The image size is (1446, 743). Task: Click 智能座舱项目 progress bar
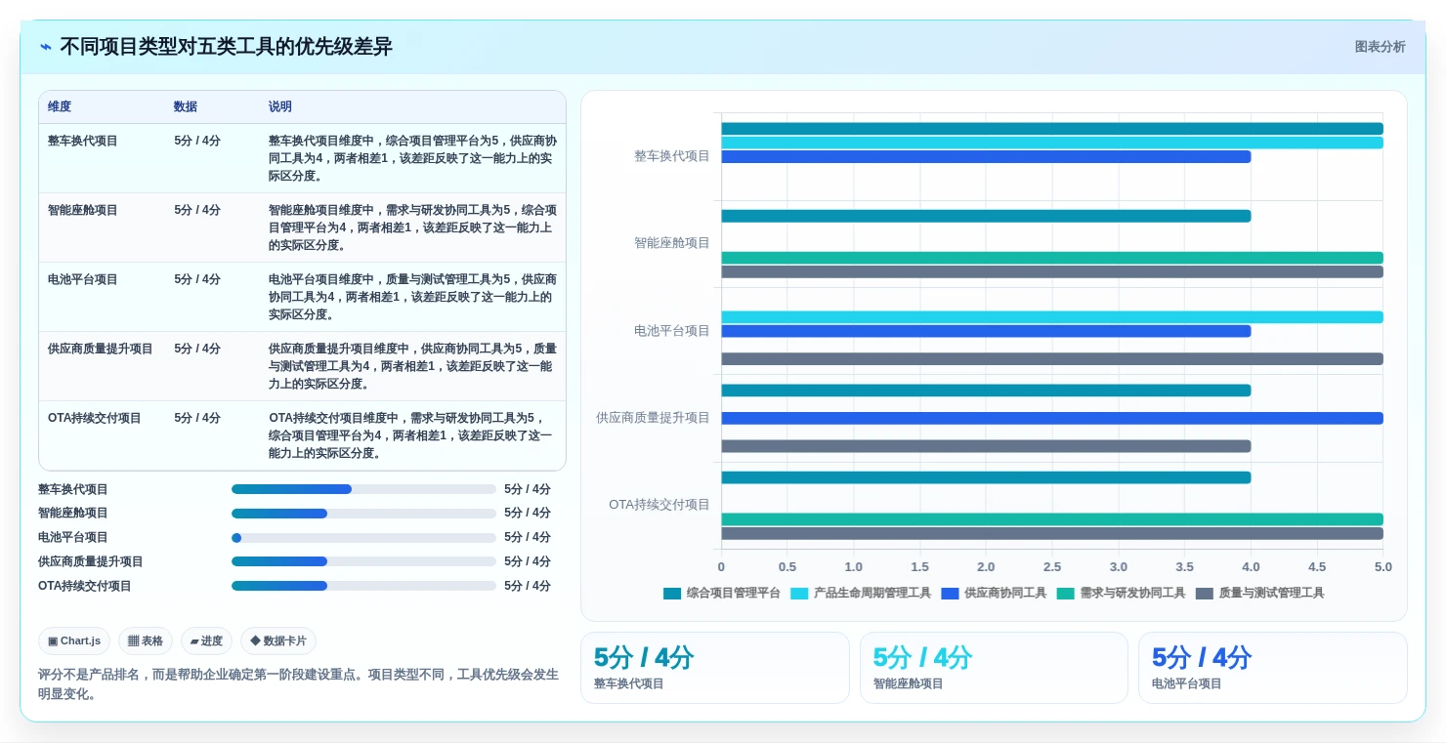363,514
